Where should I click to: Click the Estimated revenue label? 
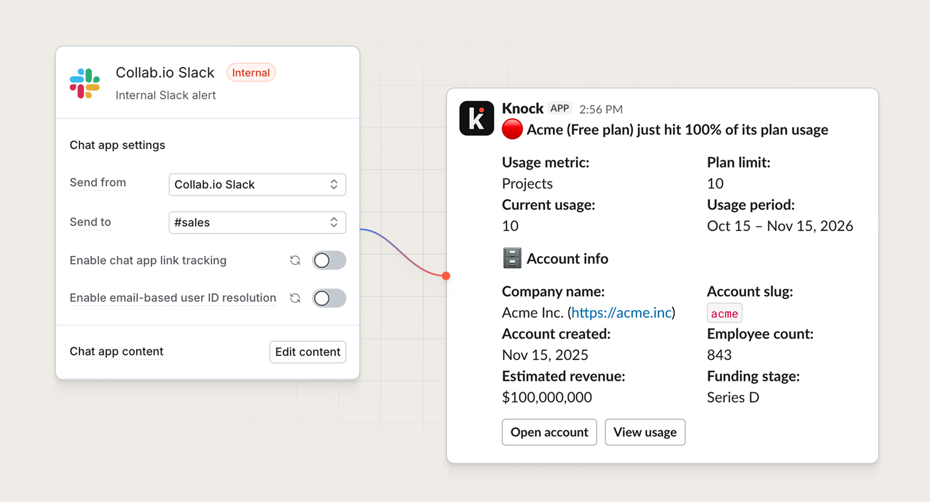coord(563,376)
